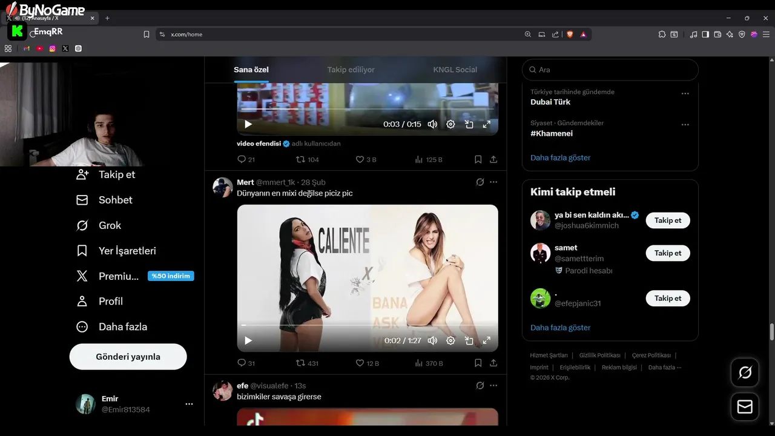This screenshot has height=436, width=775.
Task: Bookmark Mert's post
Action: tap(478, 363)
